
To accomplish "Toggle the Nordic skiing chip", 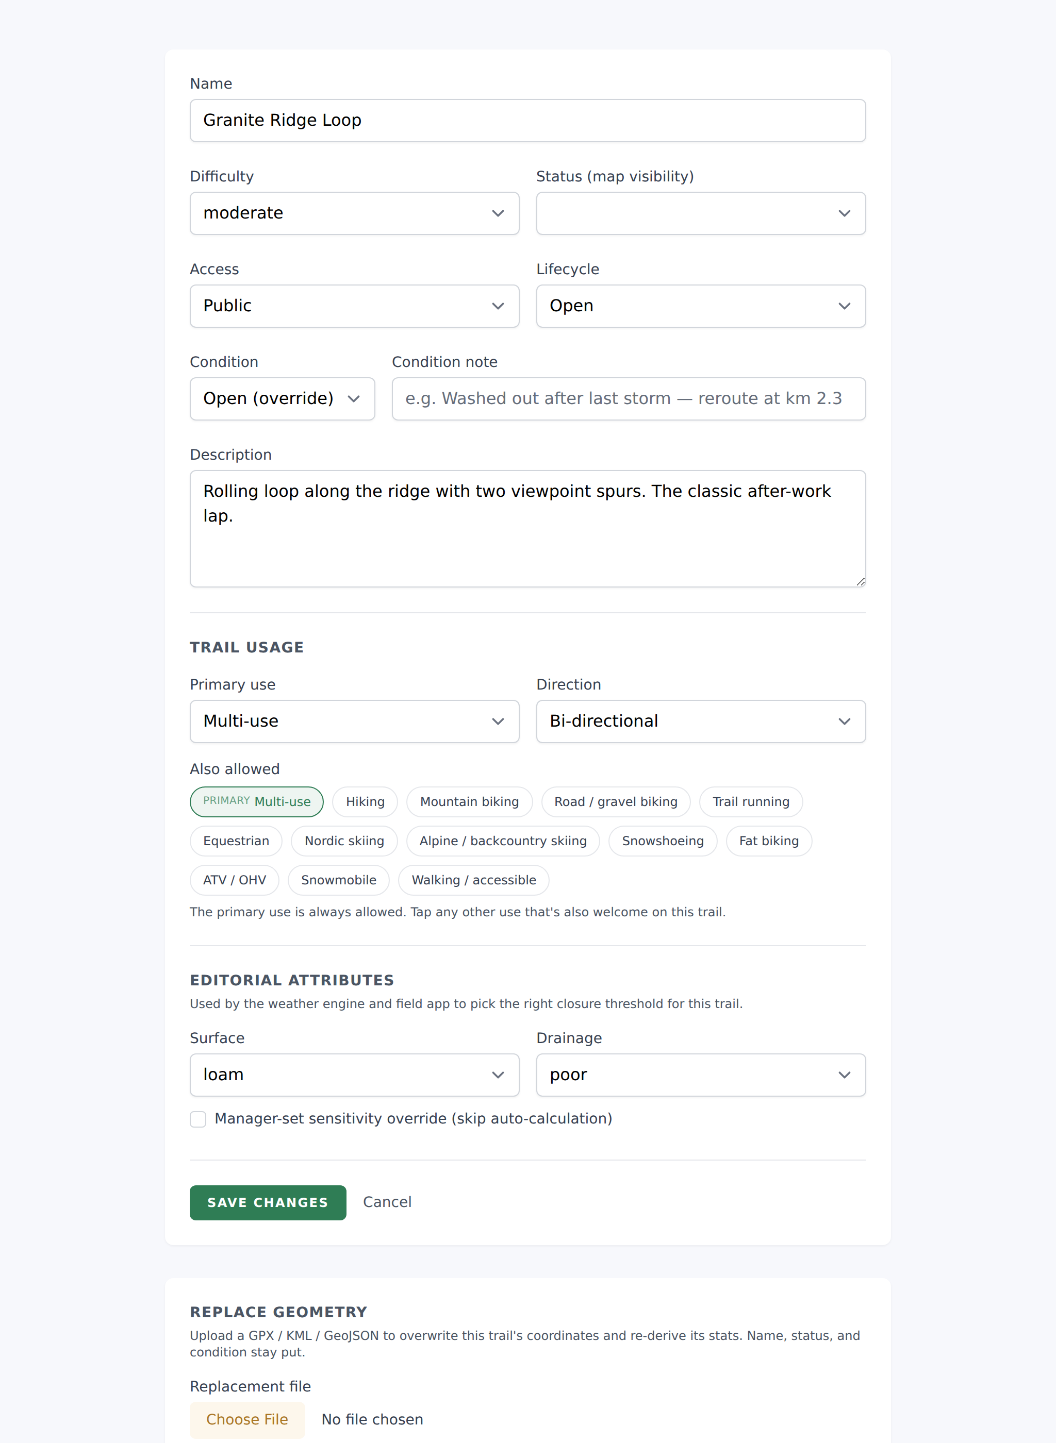I will 344,841.
